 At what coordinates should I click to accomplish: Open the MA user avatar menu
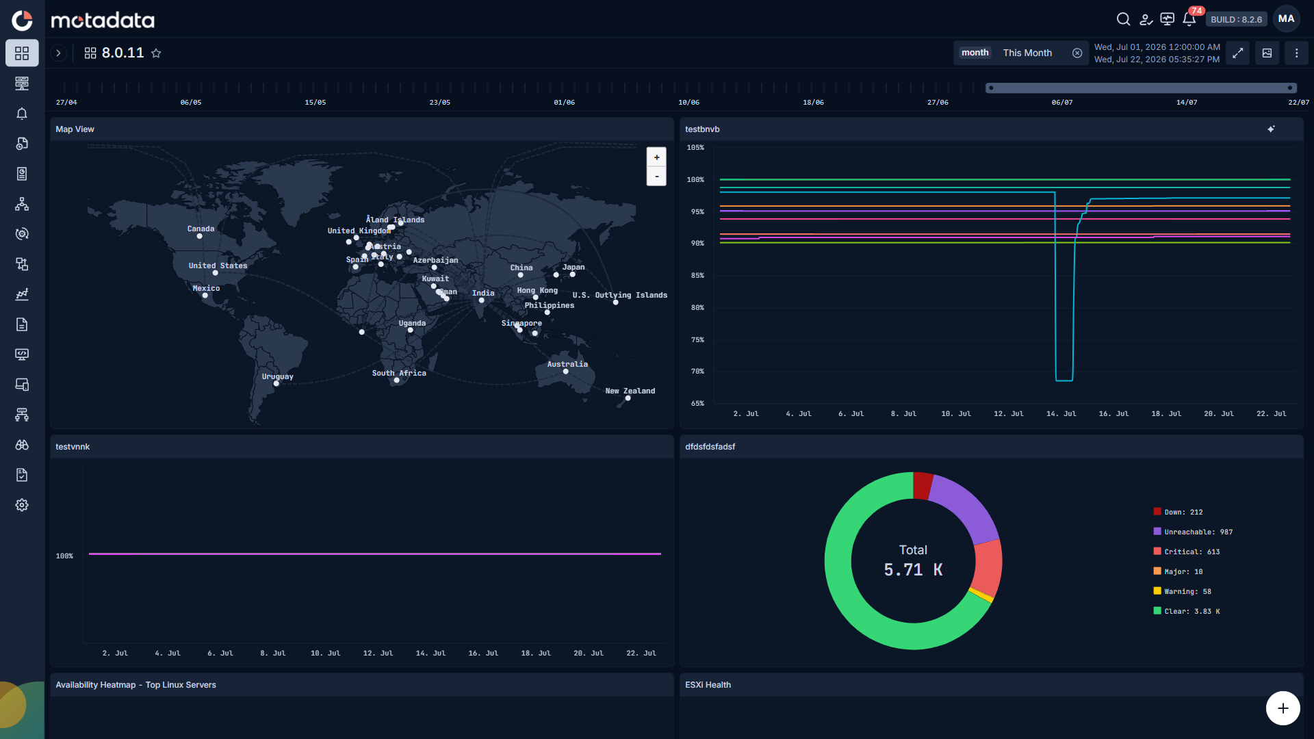pos(1287,19)
